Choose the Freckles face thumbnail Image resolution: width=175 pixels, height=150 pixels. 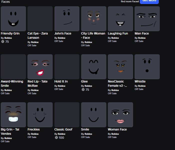(40, 115)
